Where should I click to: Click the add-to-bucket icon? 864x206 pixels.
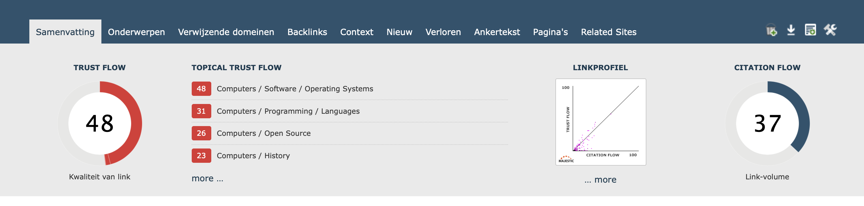tap(771, 30)
